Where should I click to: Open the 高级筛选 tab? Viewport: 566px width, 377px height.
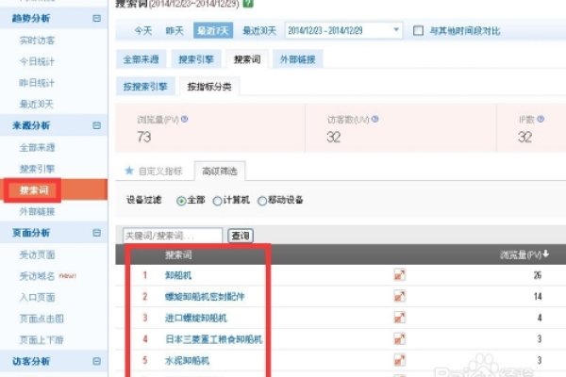pyautogui.click(x=220, y=171)
